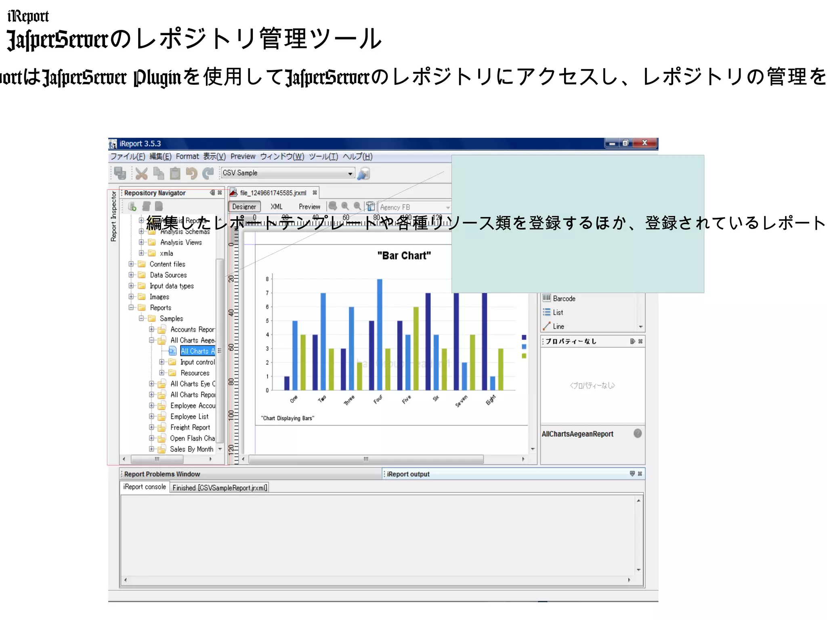Open the ウィンドウ(W) menu
Screen dimensions: 827x620
pyautogui.click(x=282, y=156)
